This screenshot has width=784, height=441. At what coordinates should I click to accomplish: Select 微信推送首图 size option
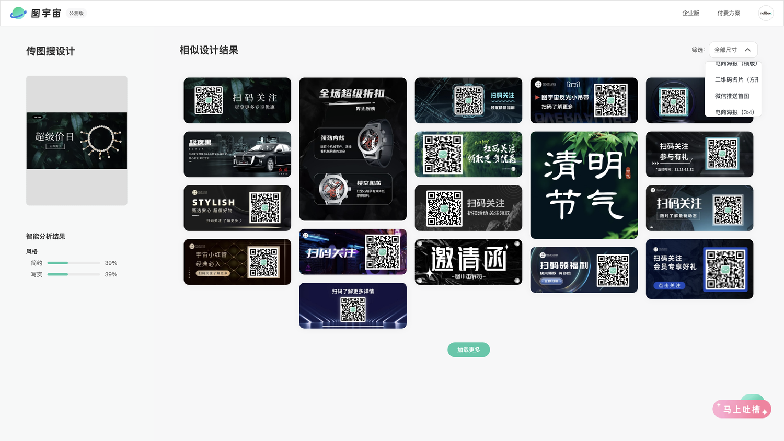(x=732, y=96)
